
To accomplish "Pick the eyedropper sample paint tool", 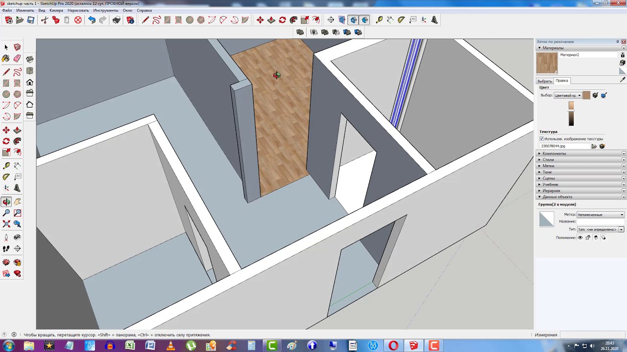I will coord(623,80).
